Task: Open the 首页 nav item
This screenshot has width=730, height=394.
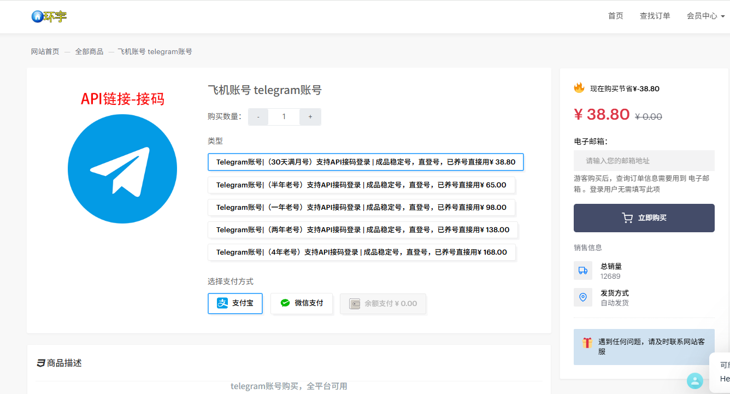Action: pyautogui.click(x=615, y=16)
